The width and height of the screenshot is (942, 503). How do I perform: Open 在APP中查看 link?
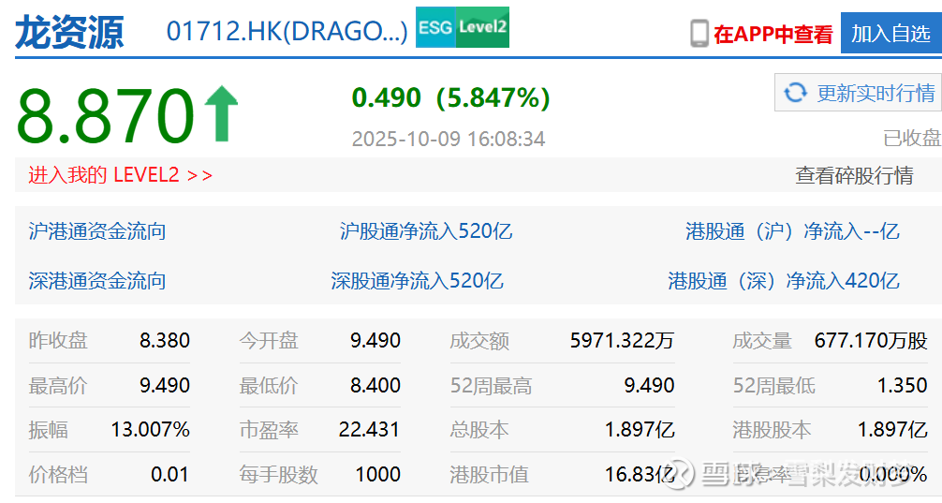tap(773, 35)
